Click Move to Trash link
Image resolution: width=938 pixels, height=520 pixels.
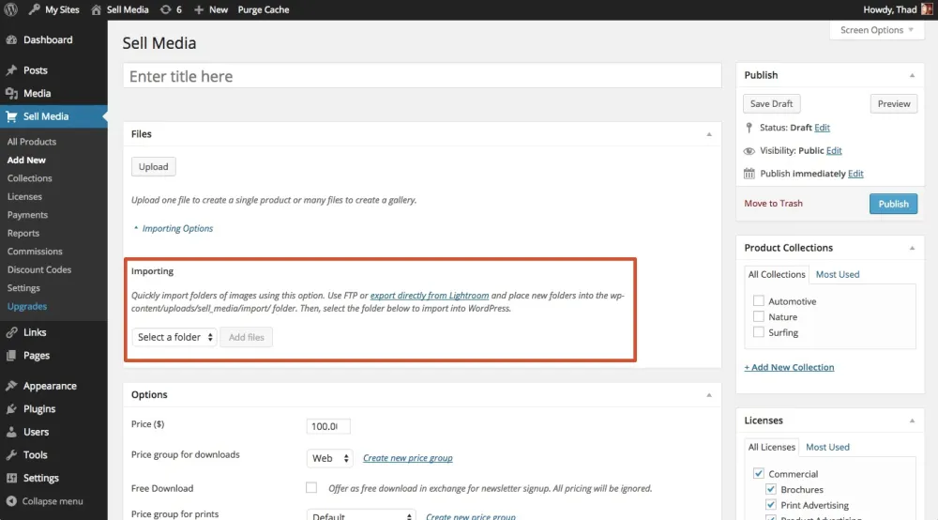pos(774,204)
